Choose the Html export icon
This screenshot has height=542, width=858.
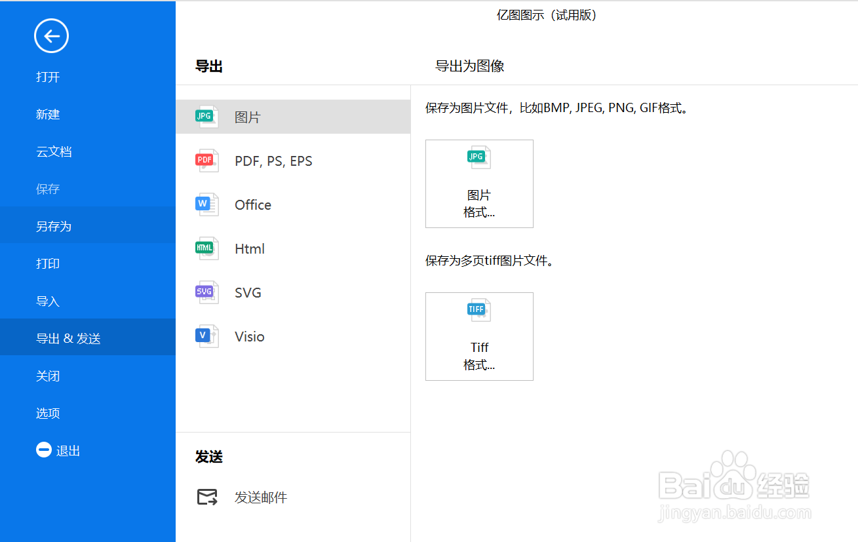[206, 248]
